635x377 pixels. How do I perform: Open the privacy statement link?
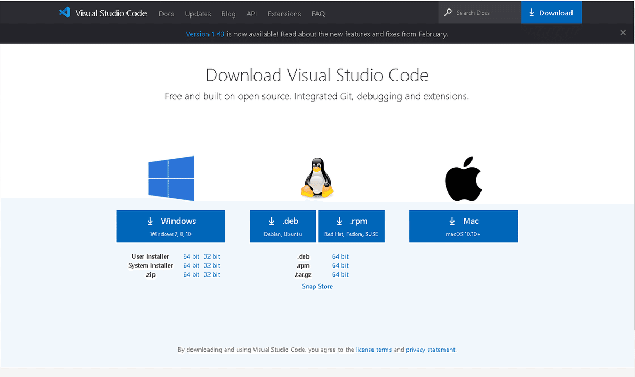(x=431, y=350)
